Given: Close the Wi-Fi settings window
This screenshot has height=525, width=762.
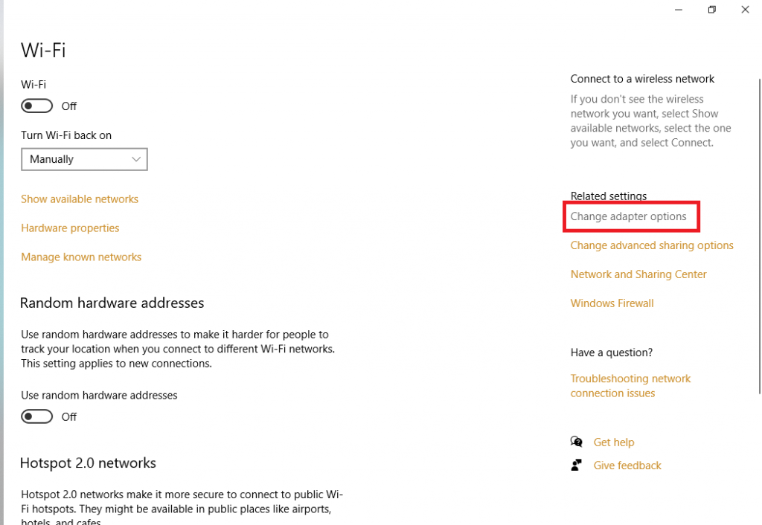Looking at the screenshot, I should point(746,10).
